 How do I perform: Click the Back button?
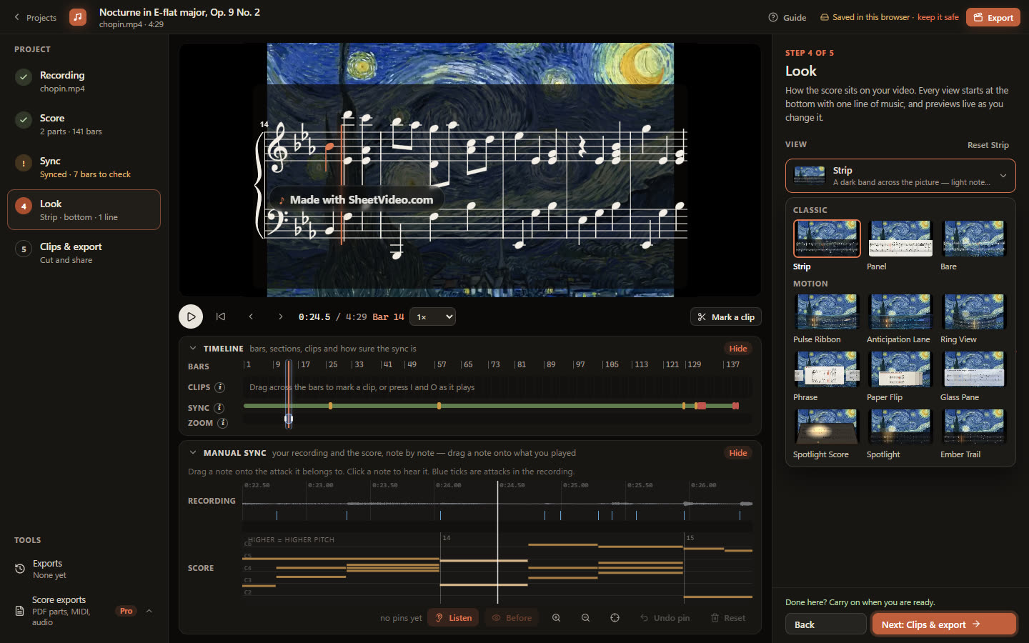click(x=826, y=624)
